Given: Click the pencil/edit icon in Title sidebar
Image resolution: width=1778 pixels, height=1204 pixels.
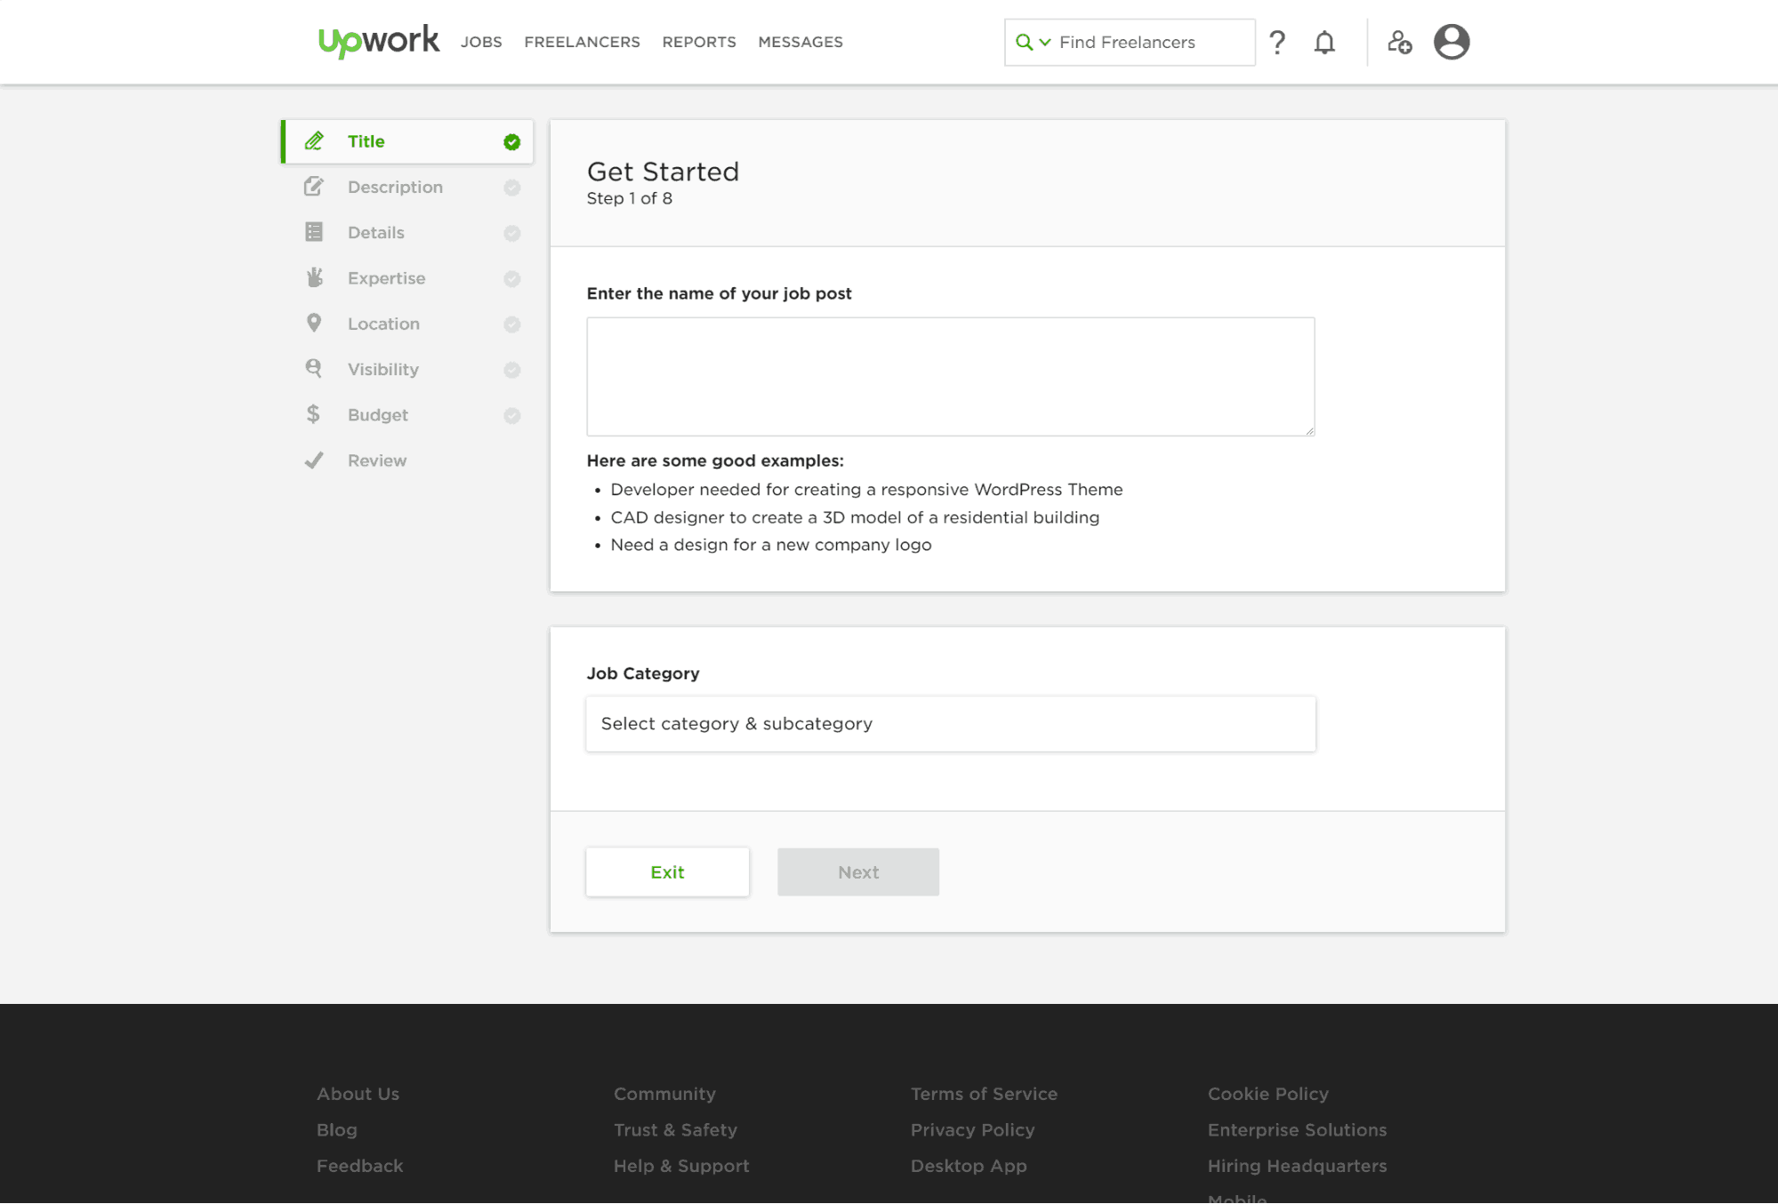Looking at the screenshot, I should pos(315,141).
